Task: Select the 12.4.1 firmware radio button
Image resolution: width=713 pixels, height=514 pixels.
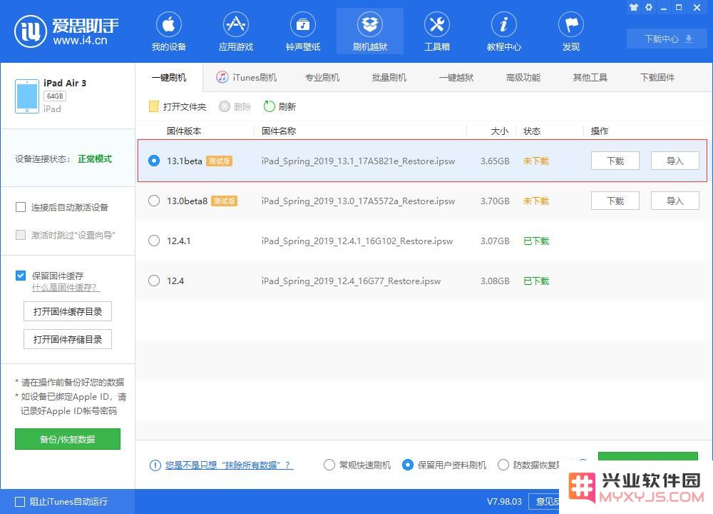Action: 154,241
